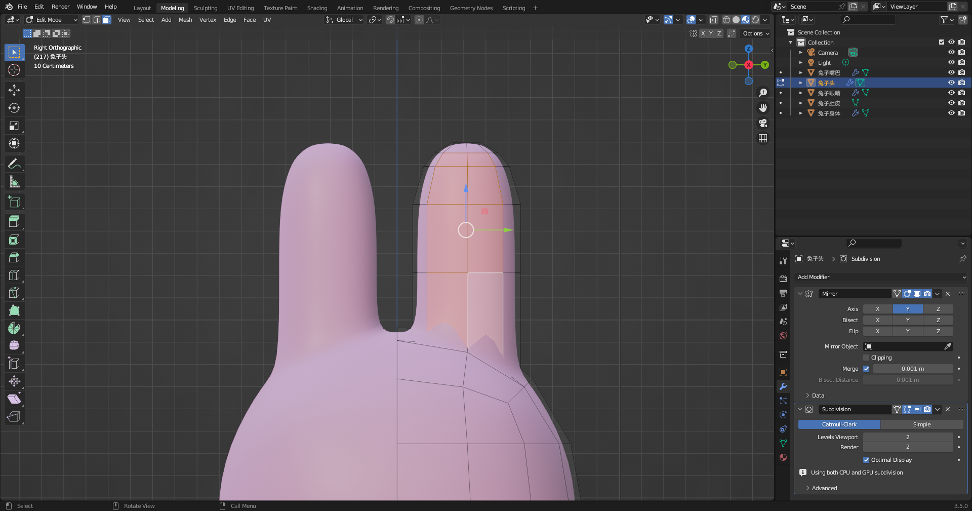
Task: Click the Merge distance 0.001 m field
Action: pos(913,369)
